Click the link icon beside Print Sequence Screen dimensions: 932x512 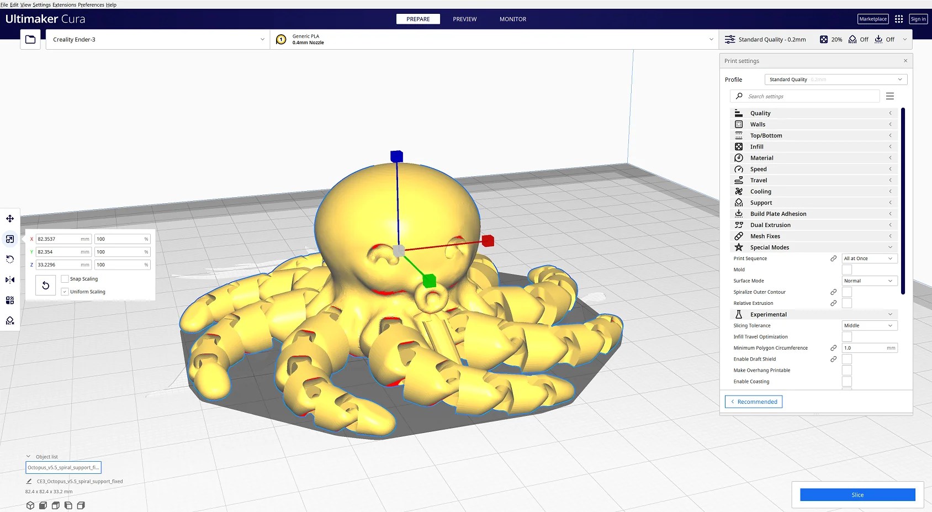point(834,258)
